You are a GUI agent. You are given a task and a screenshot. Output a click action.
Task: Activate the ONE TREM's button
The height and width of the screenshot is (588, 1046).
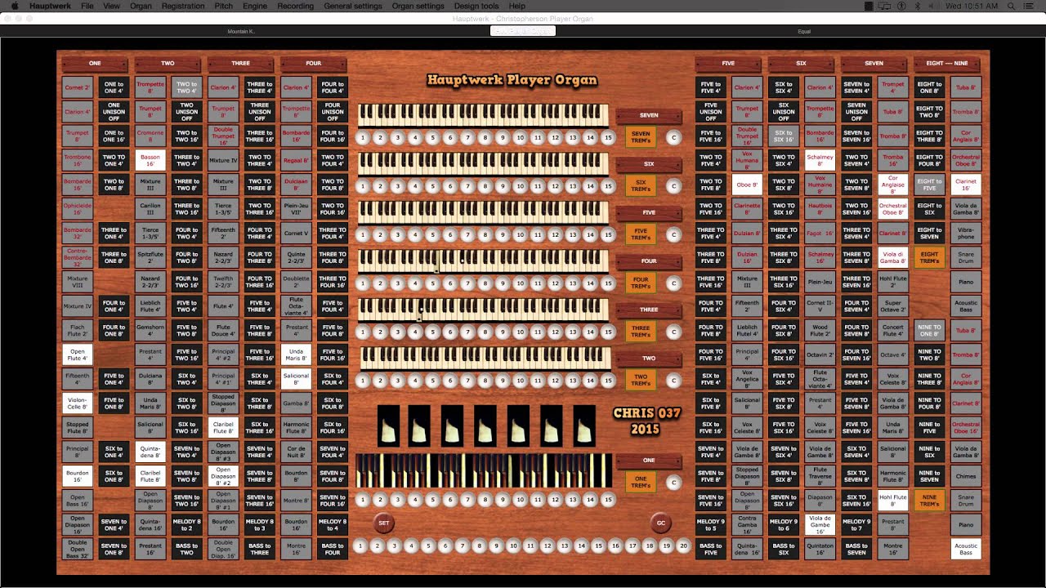641,482
